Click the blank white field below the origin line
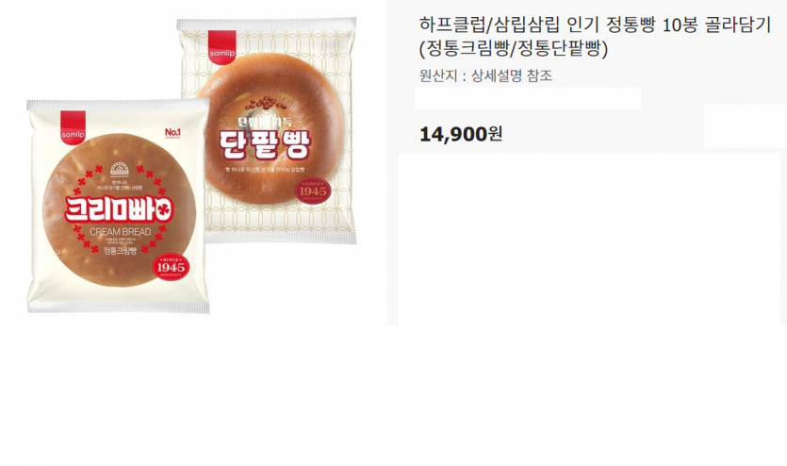The width and height of the screenshot is (787, 466). pos(528,98)
